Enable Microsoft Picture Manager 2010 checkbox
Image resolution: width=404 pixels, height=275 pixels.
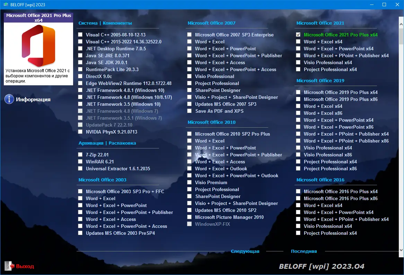[x=190, y=217]
